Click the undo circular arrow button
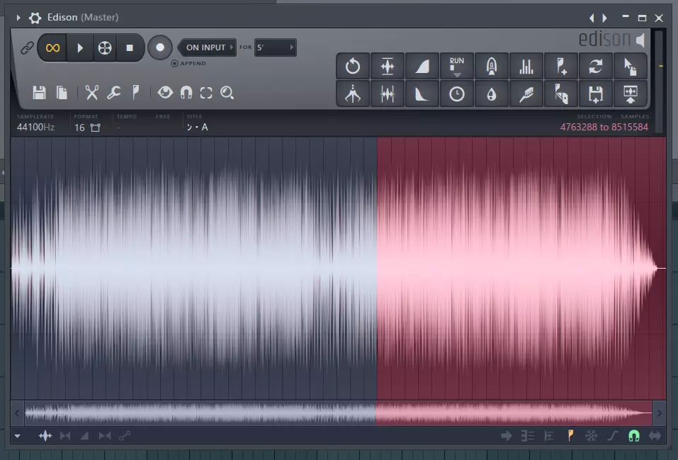This screenshot has width=678, height=460. tap(352, 67)
